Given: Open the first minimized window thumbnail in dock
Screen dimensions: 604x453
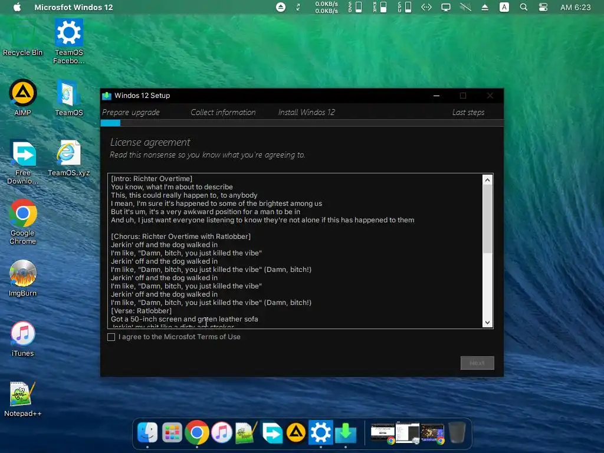Looking at the screenshot, I should [x=382, y=433].
